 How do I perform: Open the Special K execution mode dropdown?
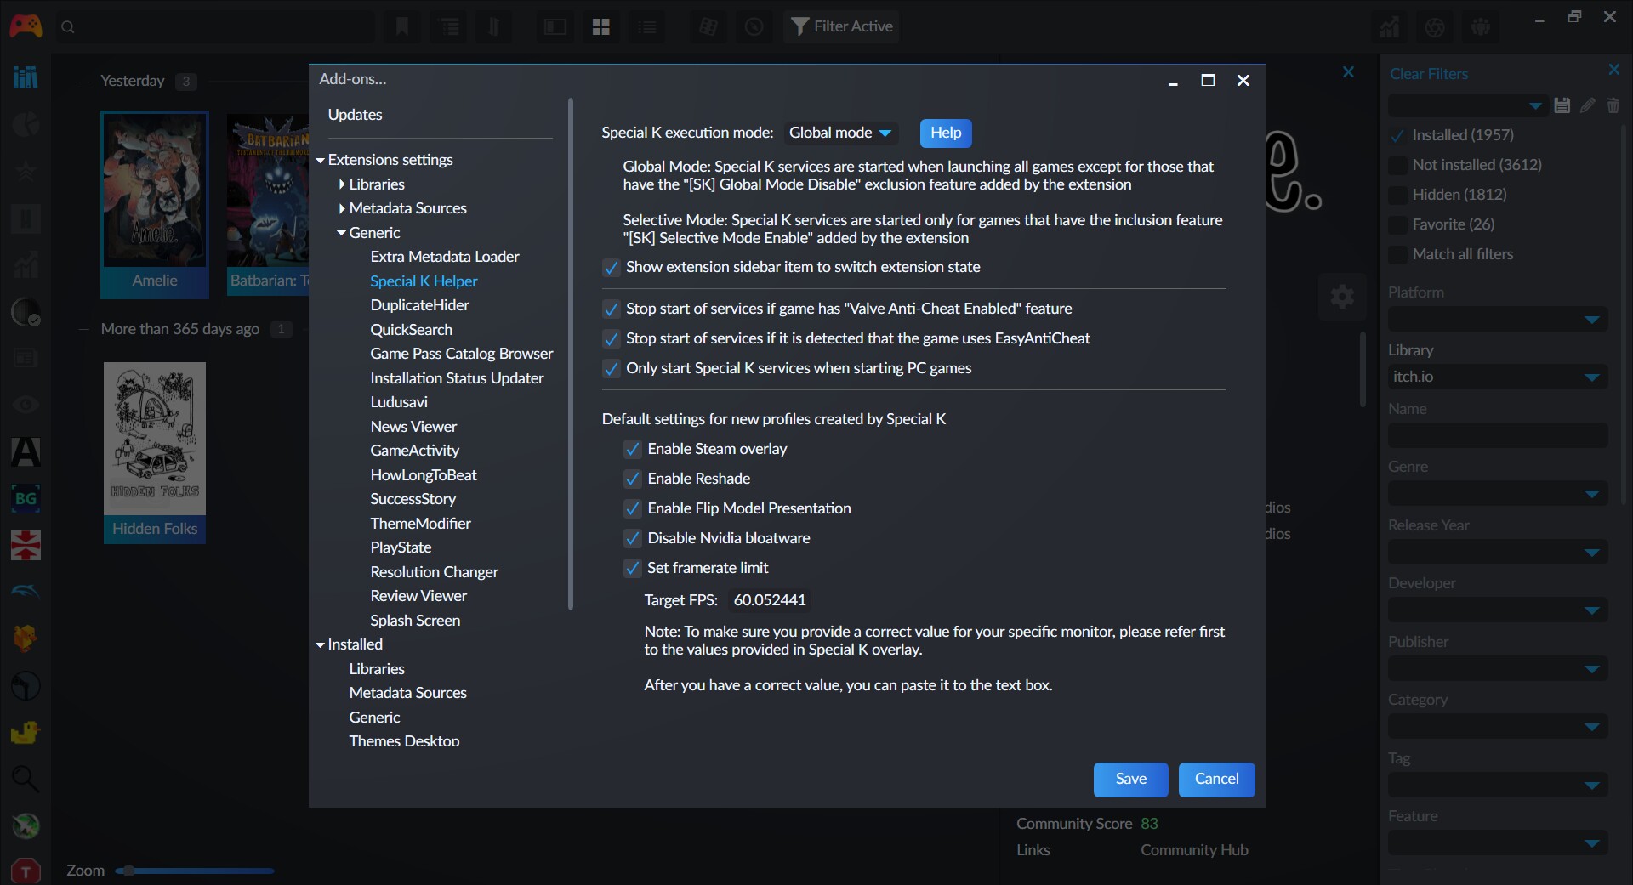[839, 133]
